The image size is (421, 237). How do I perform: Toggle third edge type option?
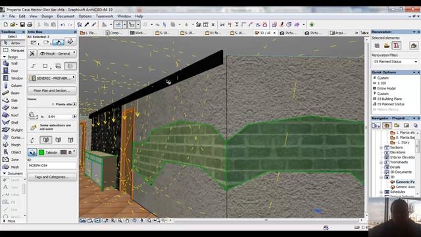tap(70, 140)
